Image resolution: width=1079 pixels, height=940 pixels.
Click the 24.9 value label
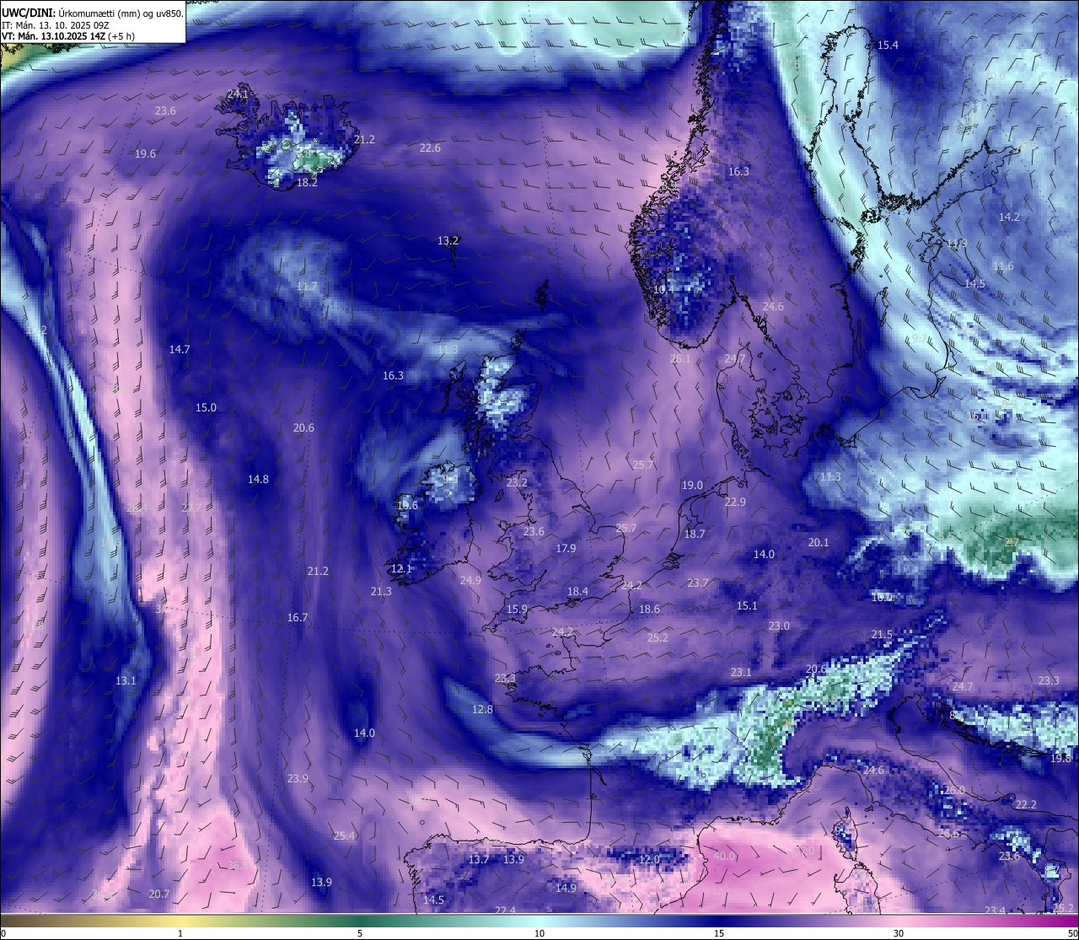(x=470, y=580)
